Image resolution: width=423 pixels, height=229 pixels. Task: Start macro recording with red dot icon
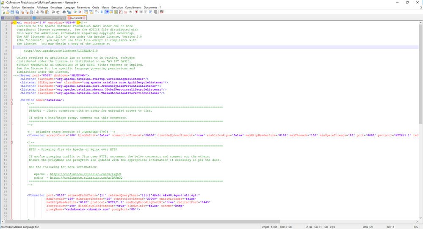pyautogui.click(x=136, y=12)
